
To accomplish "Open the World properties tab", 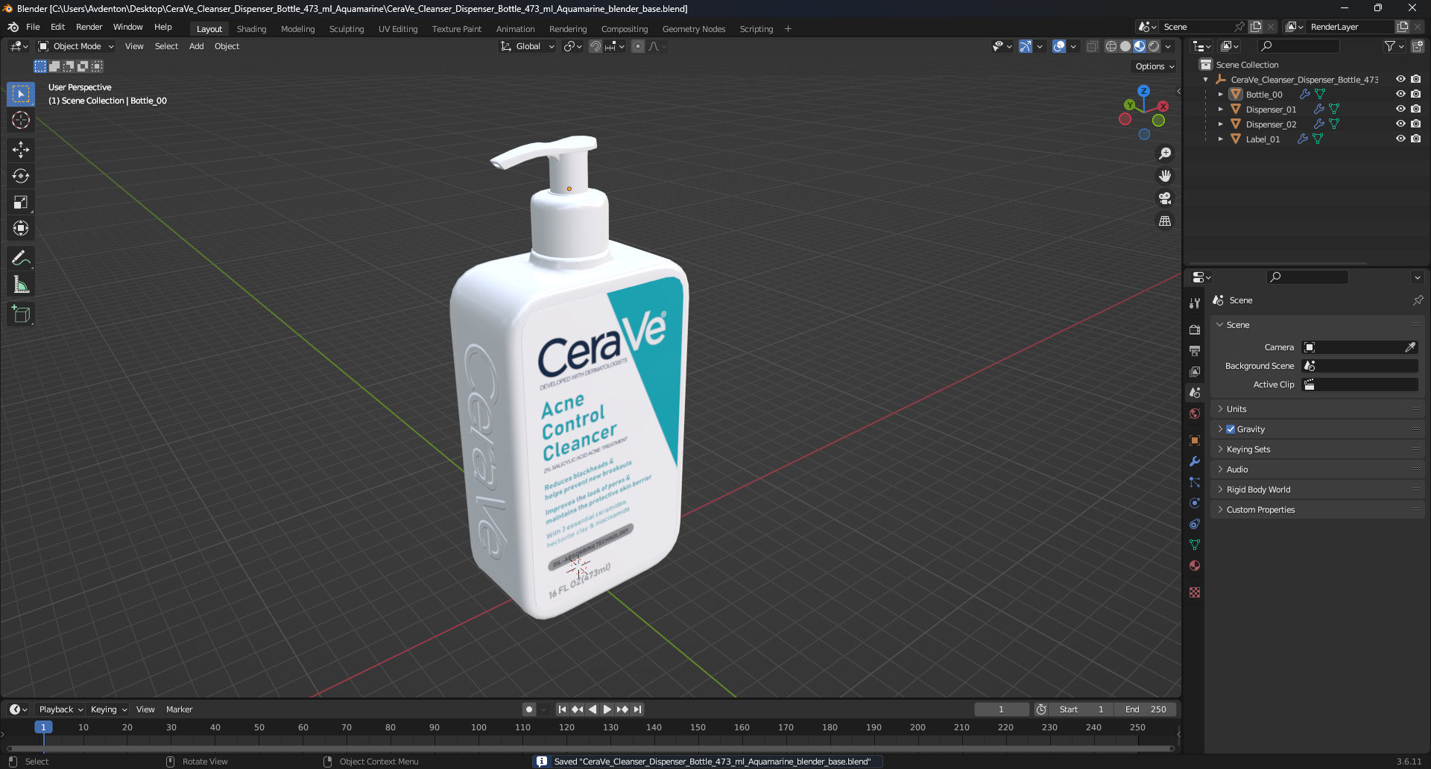I will [x=1195, y=414].
